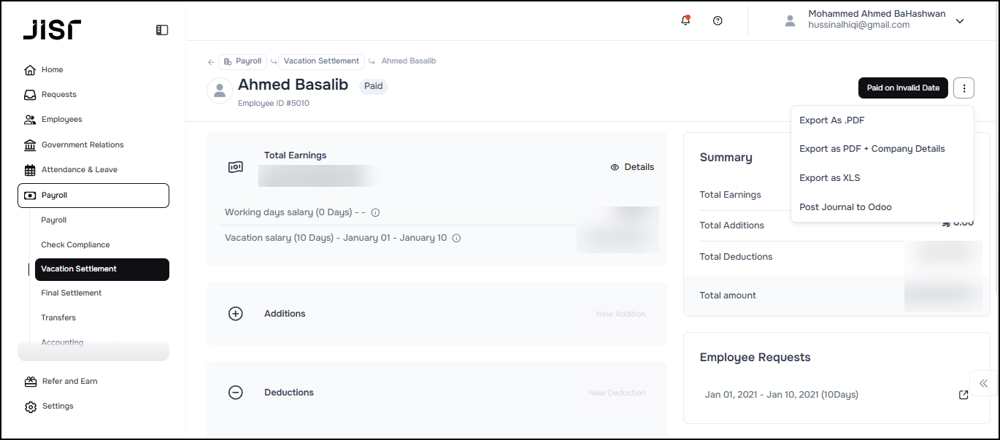Select Post Journal to Odoo
The height and width of the screenshot is (440, 1000).
pyautogui.click(x=845, y=207)
